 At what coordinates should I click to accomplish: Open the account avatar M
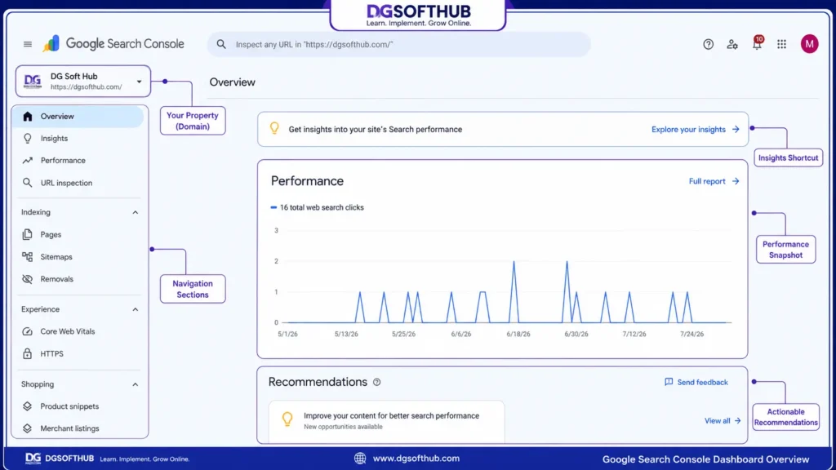click(809, 44)
